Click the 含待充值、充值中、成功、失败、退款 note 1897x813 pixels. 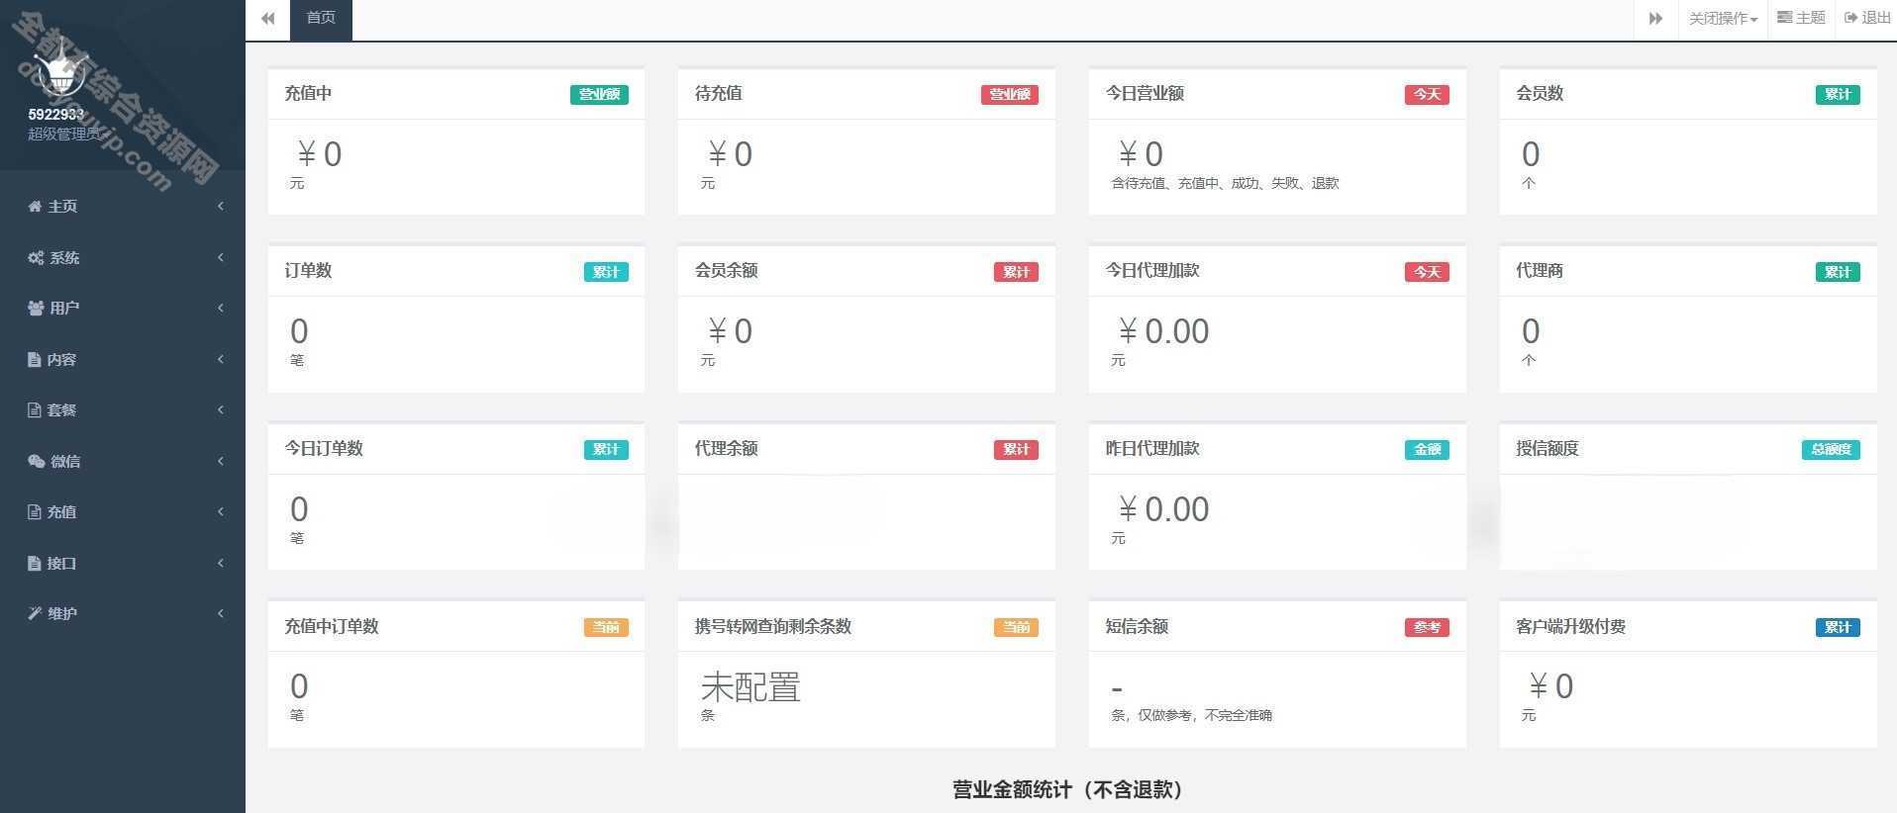click(1225, 183)
